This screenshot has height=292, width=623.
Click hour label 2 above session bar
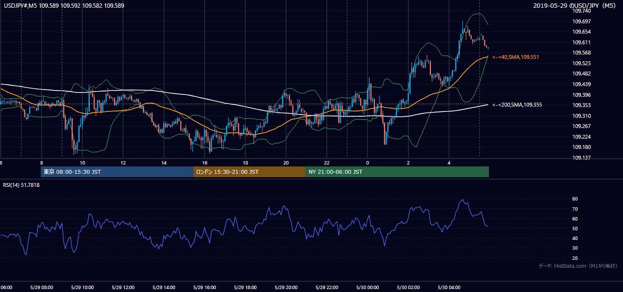408,163
